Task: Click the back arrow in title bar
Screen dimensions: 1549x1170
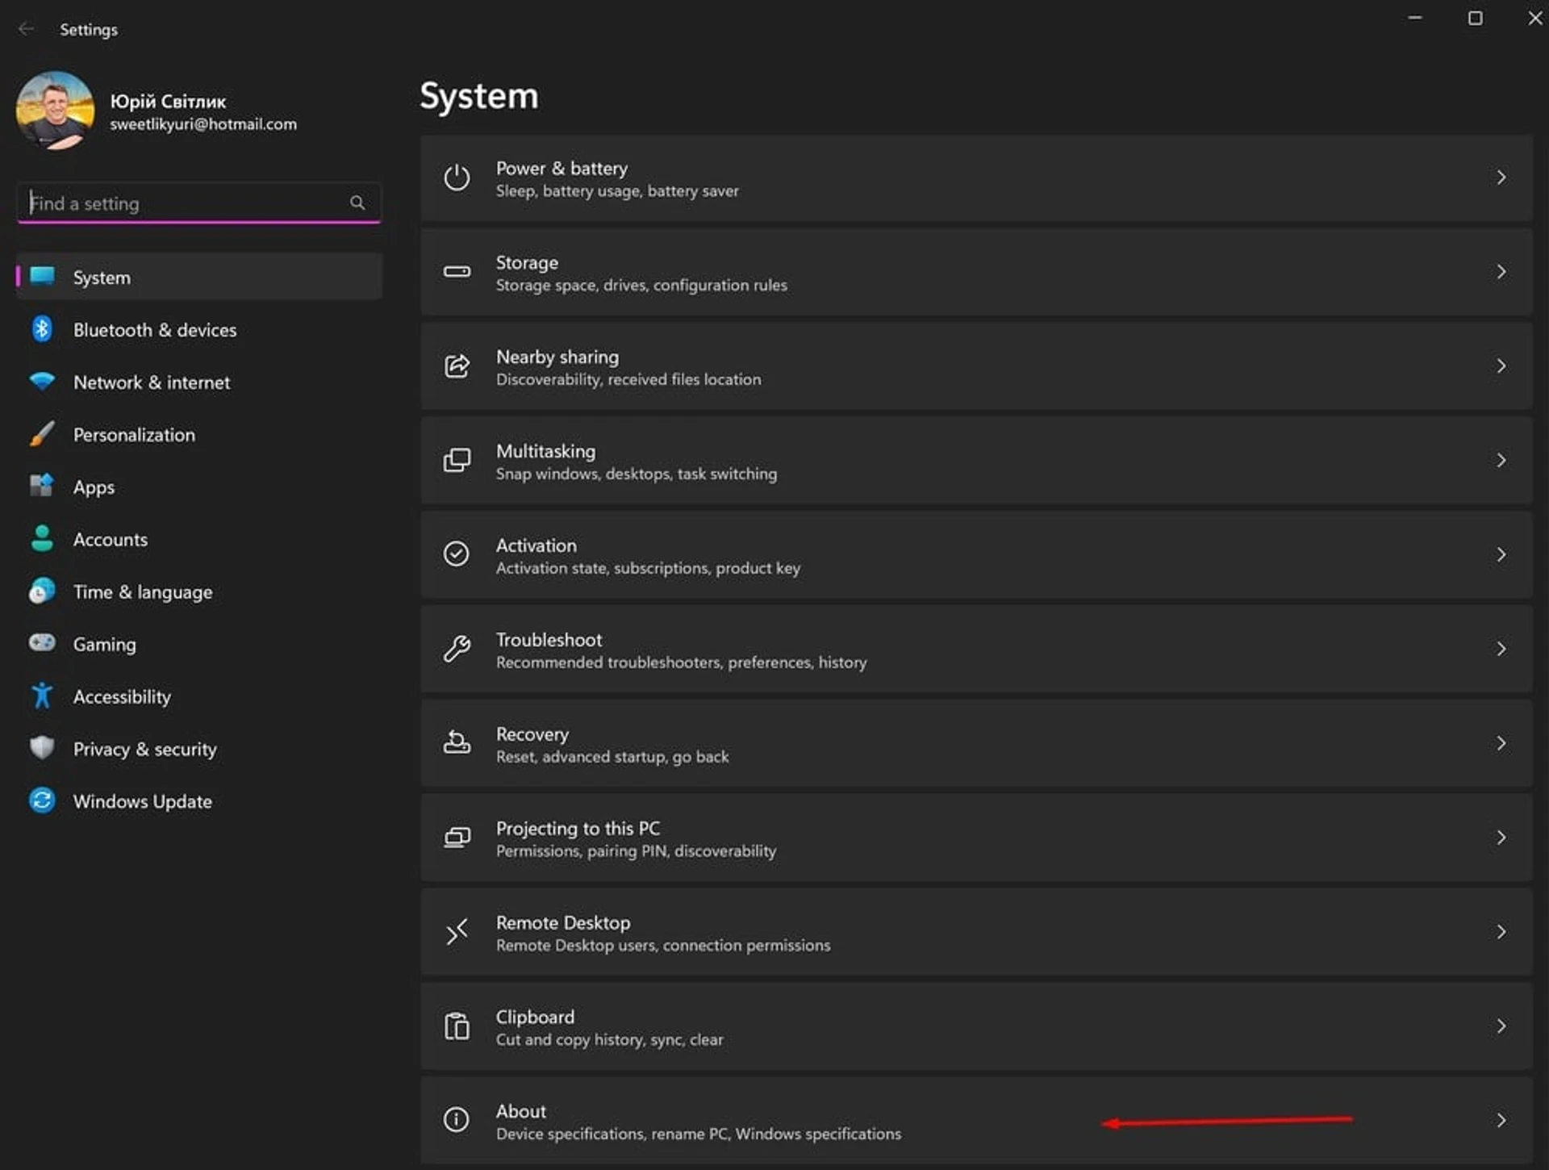Action: click(x=26, y=29)
